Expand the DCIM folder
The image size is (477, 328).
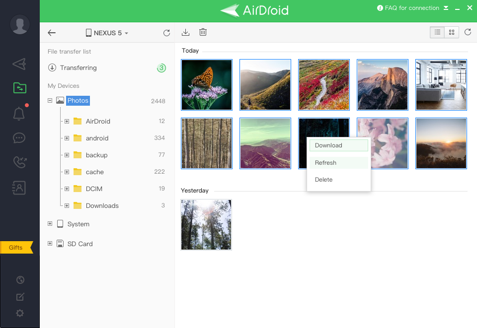67,189
